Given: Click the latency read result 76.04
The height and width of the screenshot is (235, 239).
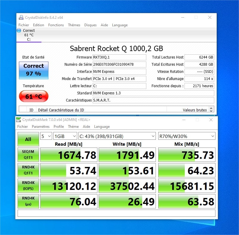Looking at the screenshot, I should tap(69, 201).
